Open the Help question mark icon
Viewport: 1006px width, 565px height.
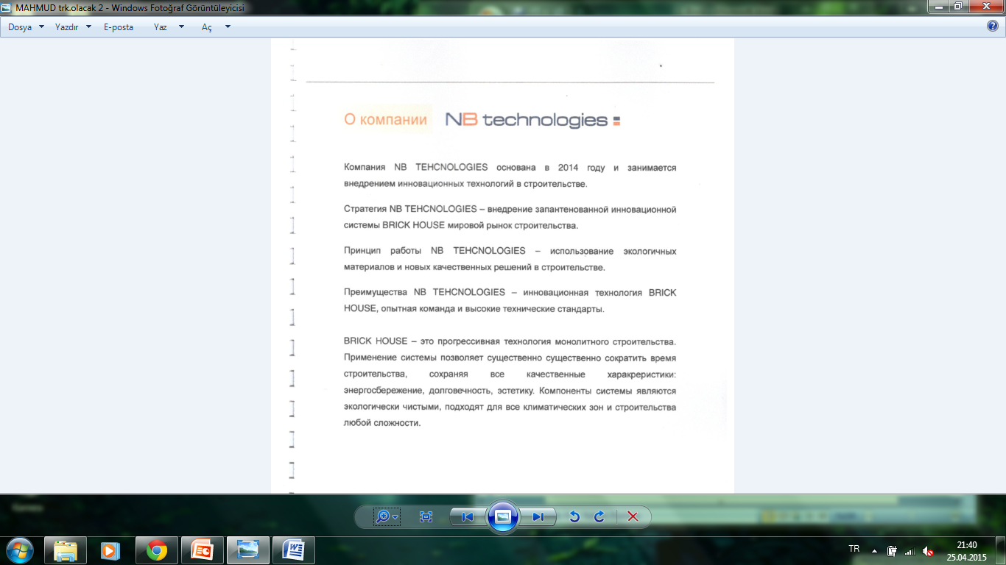pyautogui.click(x=993, y=26)
